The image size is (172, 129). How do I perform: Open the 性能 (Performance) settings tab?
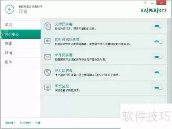(x=21, y=43)
